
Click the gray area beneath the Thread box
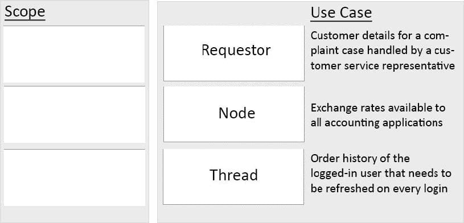(x=233, y=213)
